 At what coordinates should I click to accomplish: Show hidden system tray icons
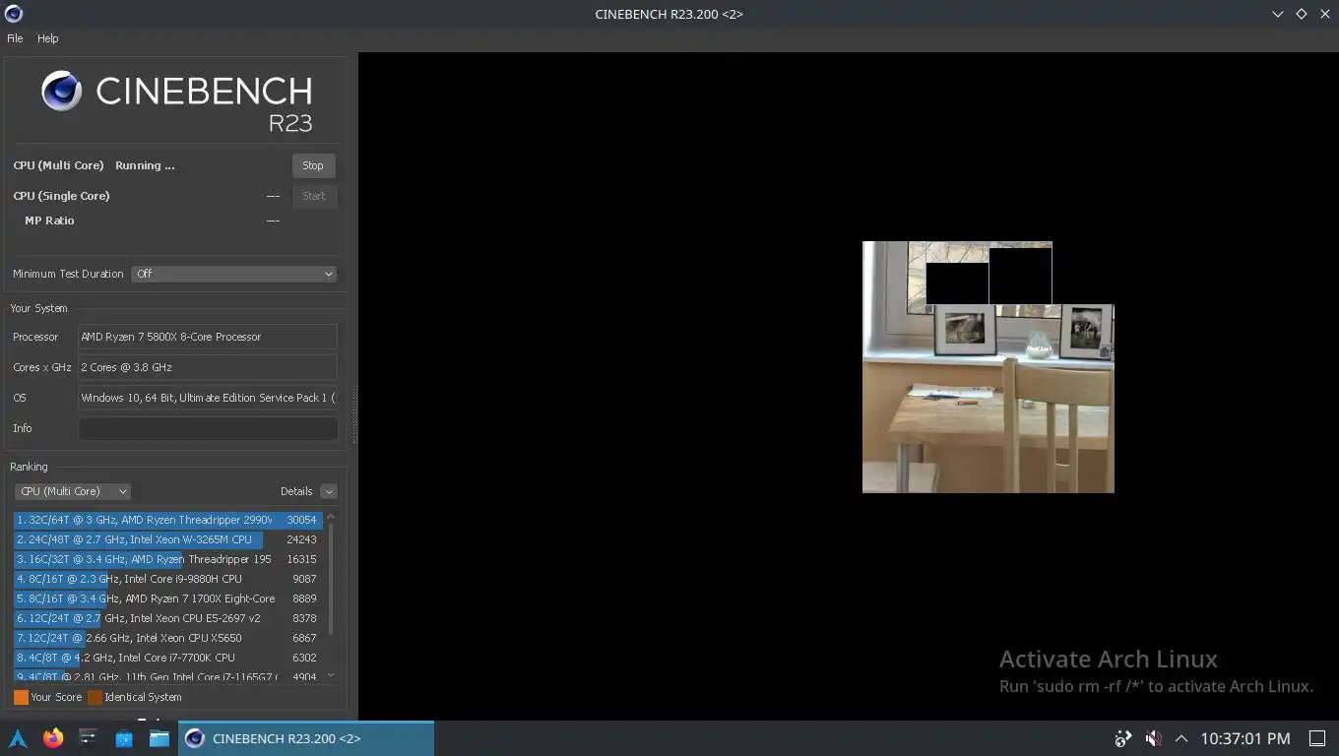coord(1181,738)
